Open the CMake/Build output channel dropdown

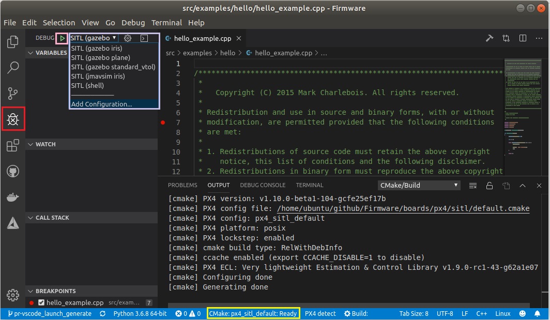(x=419, y=185)
